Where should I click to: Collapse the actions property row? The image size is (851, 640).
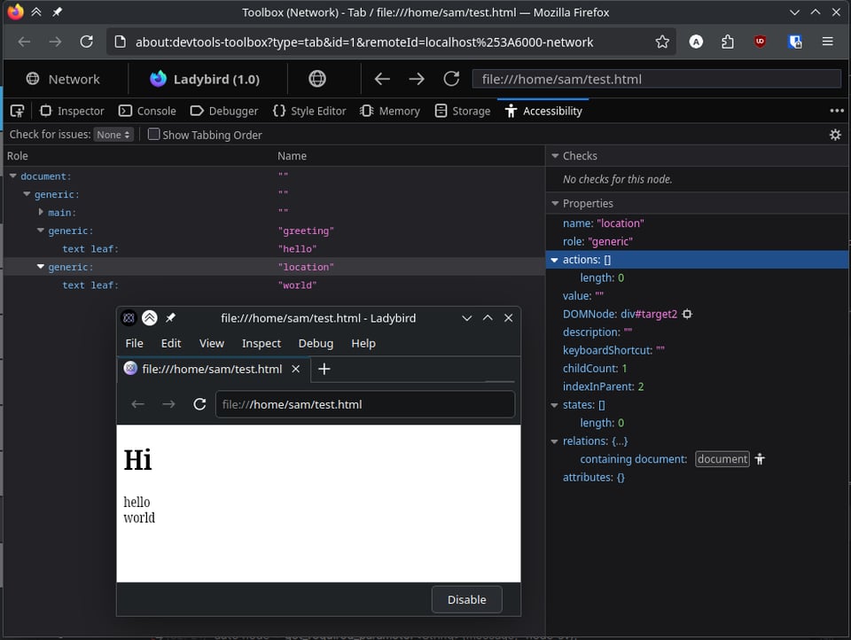click(555, 261)
